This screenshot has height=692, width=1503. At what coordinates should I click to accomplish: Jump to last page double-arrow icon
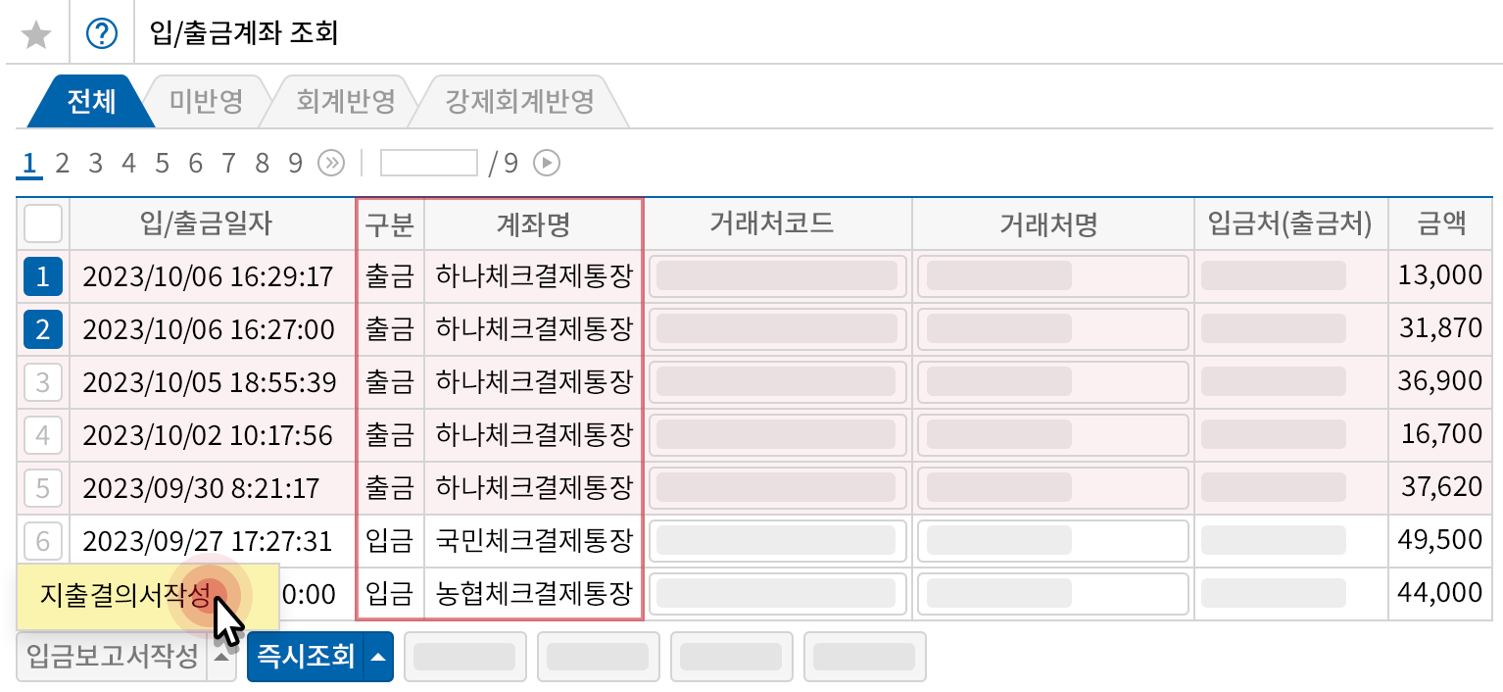[331, 163]
